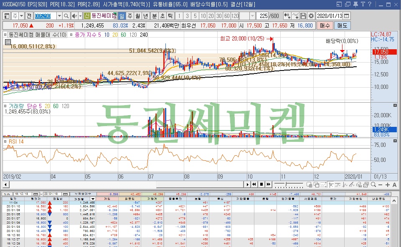Click the pin window icon in title bar
Screen dimensions: 401x247
click(355, 4)
